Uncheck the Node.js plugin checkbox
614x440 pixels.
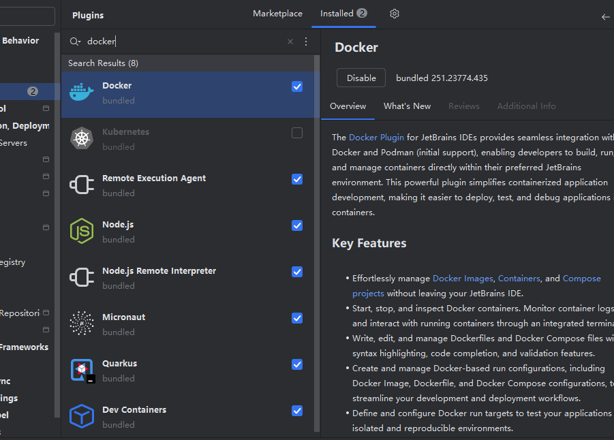tap(297, 225)
